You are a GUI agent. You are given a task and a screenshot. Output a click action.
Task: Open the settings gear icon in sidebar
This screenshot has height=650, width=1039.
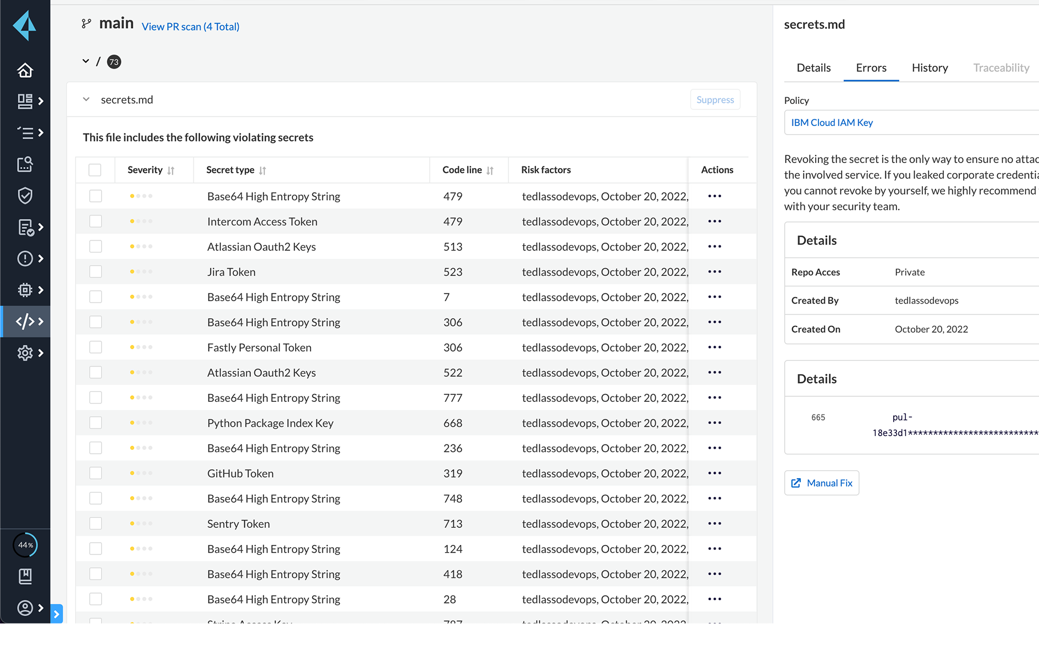point(25,353)
